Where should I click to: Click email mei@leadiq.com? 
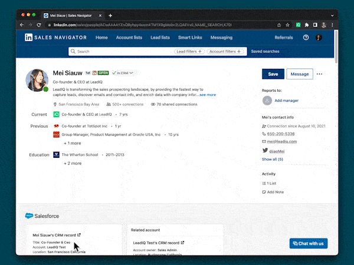click(x=282, y=141)
